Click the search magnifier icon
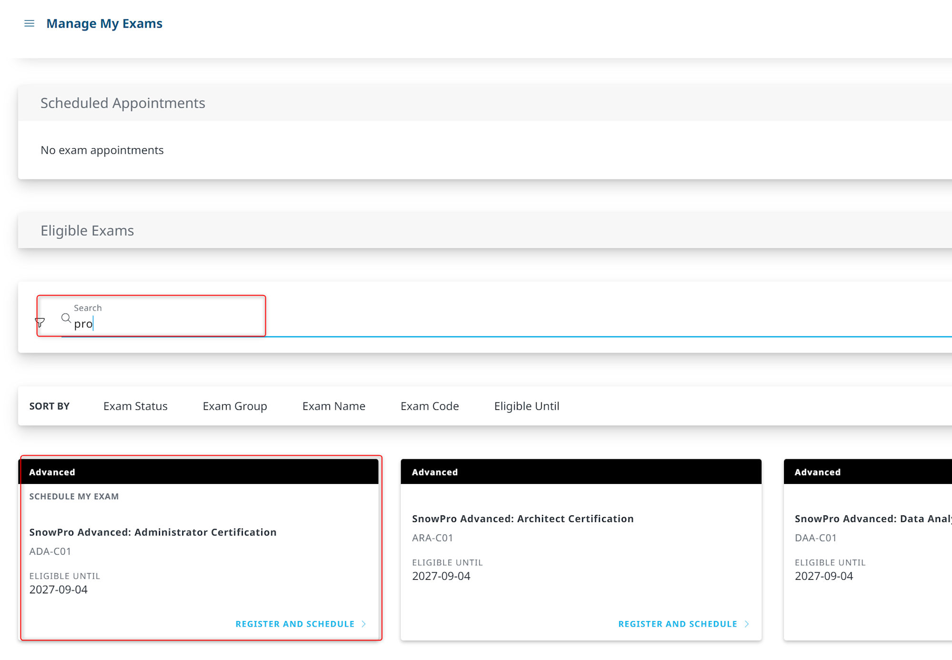Viewport: 952px width, 660px height. pyautogui.click(x=66, y=318)
